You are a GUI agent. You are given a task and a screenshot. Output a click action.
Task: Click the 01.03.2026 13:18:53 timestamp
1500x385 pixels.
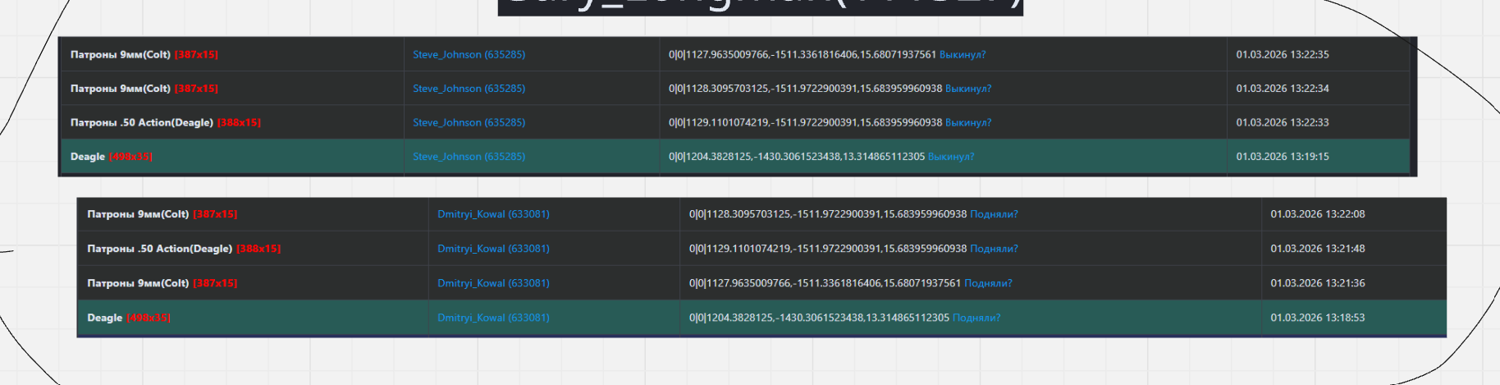(1317, 318)
